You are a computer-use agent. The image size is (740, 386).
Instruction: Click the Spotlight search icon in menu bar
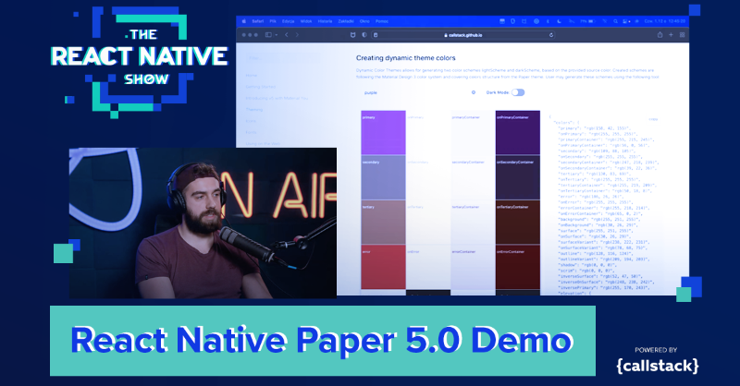tap(615, 21)
